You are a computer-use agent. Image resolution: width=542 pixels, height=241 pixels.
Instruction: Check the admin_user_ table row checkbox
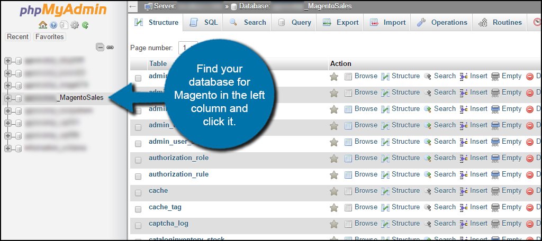pyautogui.click(x=138, y=144)
